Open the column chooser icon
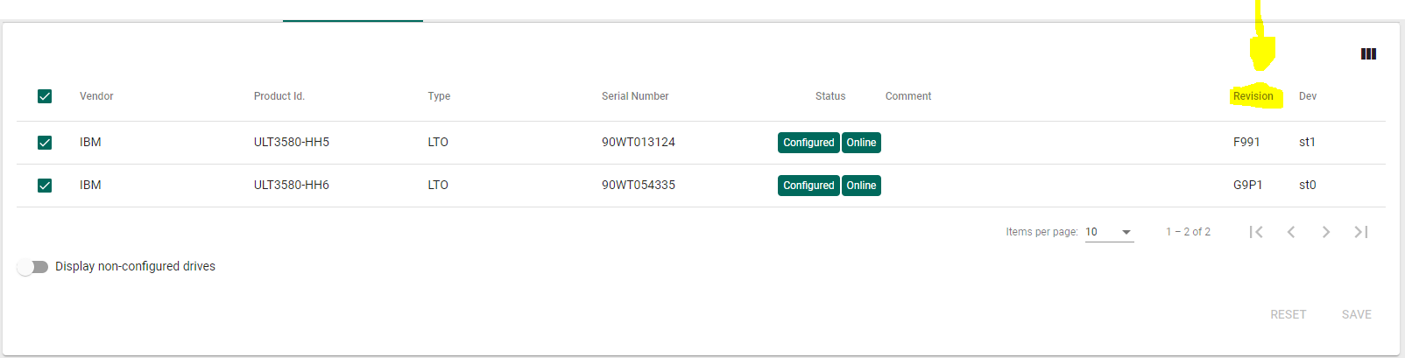Image resolution: width=1405 pixels, height=358 pixels. click(1368, 53)
